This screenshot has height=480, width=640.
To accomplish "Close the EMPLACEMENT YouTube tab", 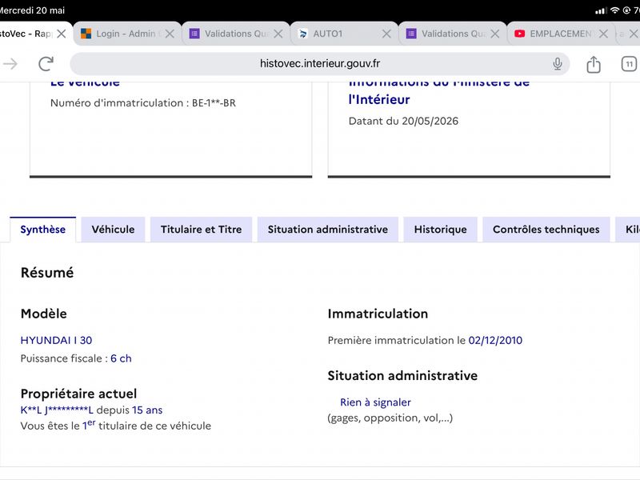I will (603, 34).
